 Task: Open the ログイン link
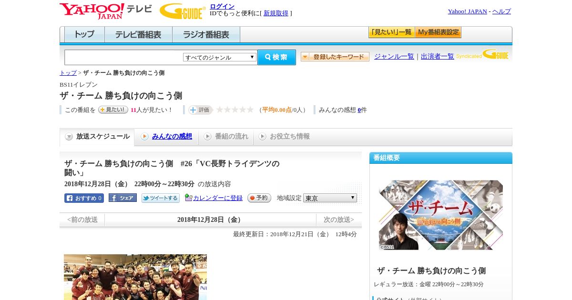[x=222, y=6]
